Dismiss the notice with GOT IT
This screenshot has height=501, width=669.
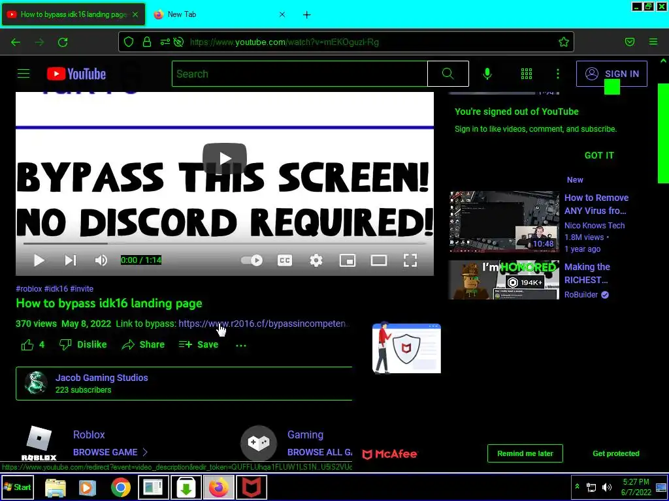click(599, 155)
